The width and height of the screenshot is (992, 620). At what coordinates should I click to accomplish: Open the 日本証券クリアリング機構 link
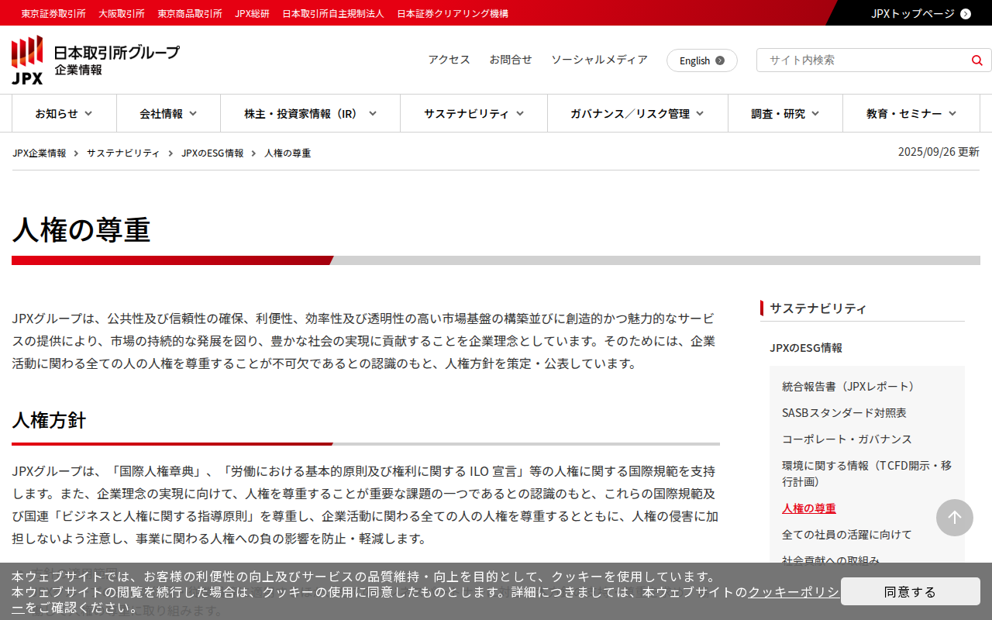(453, 13)
